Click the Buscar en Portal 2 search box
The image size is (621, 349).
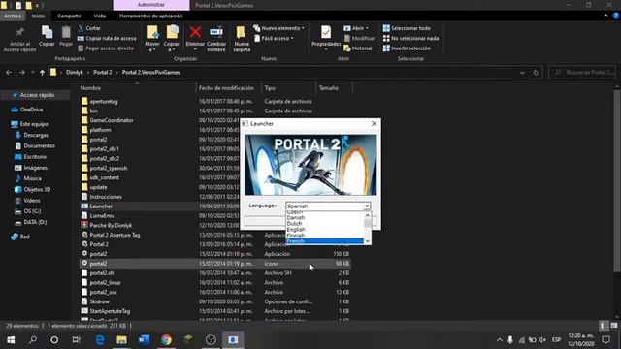[x=582, y=73]
